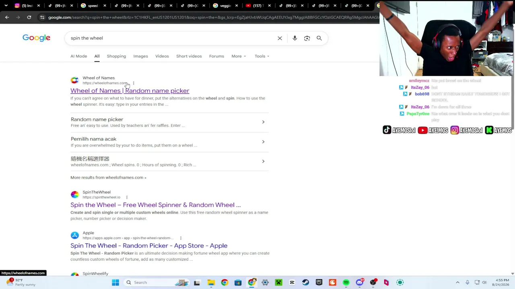This screenshot has height=289, width=515.
Task: Click the https://spinthewheel.io URL text
Action: tap(101, 197)
